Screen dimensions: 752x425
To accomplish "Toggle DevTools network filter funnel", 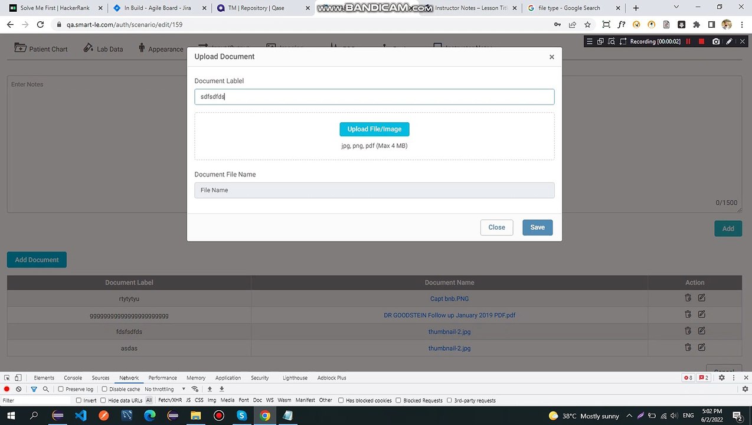I will [34, 389].
